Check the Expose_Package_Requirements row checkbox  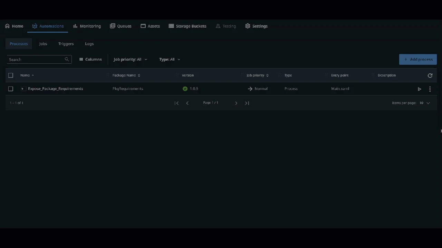11,89
